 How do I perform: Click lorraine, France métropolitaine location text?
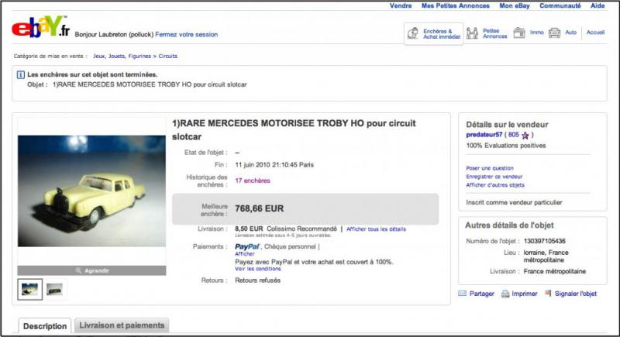click(x=546, y=256)
